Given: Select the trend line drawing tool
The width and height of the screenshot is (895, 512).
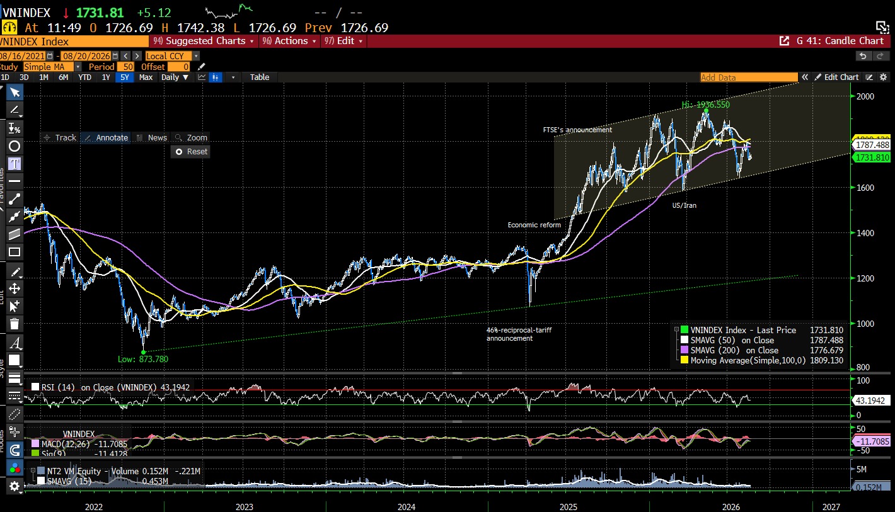Looking at the screenshot, I should click(14, 110).
